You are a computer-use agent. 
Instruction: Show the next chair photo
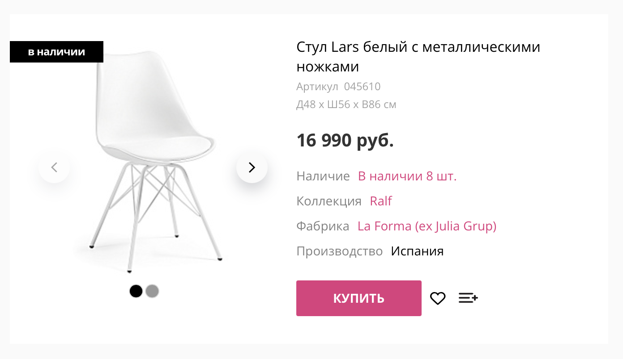coord(252,167)
